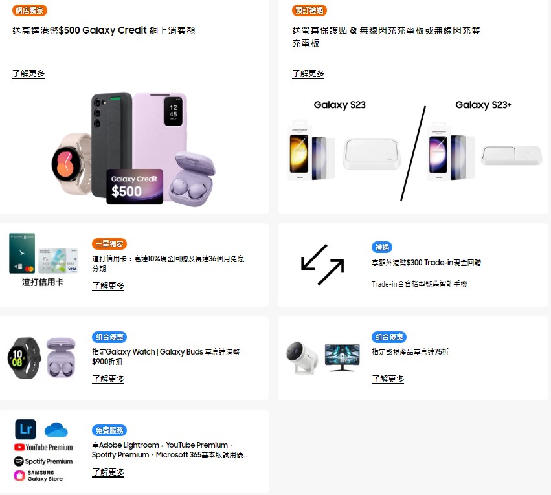This screenshot has height=495, width=551.
Task: Click the YouTube Premium logo
Action: click(x=43, y=447)
